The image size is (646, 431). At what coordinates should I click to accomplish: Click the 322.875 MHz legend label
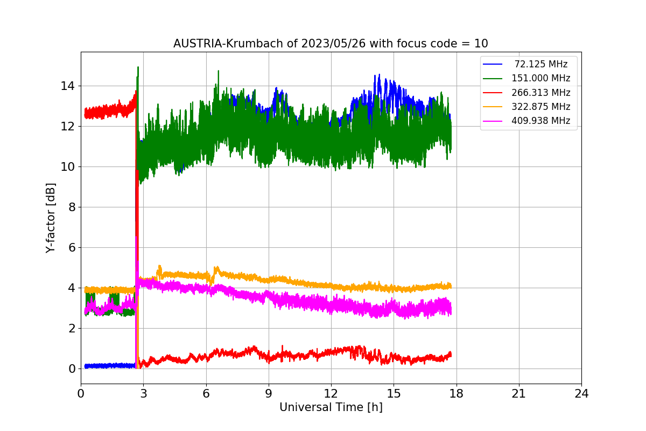point(541,107)
